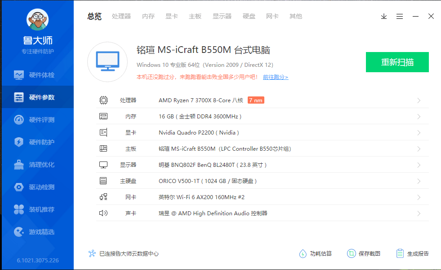Expand the 网卡 row chevron
The width and height of the screenshot is (441, 270).
(x=419, y=197)
